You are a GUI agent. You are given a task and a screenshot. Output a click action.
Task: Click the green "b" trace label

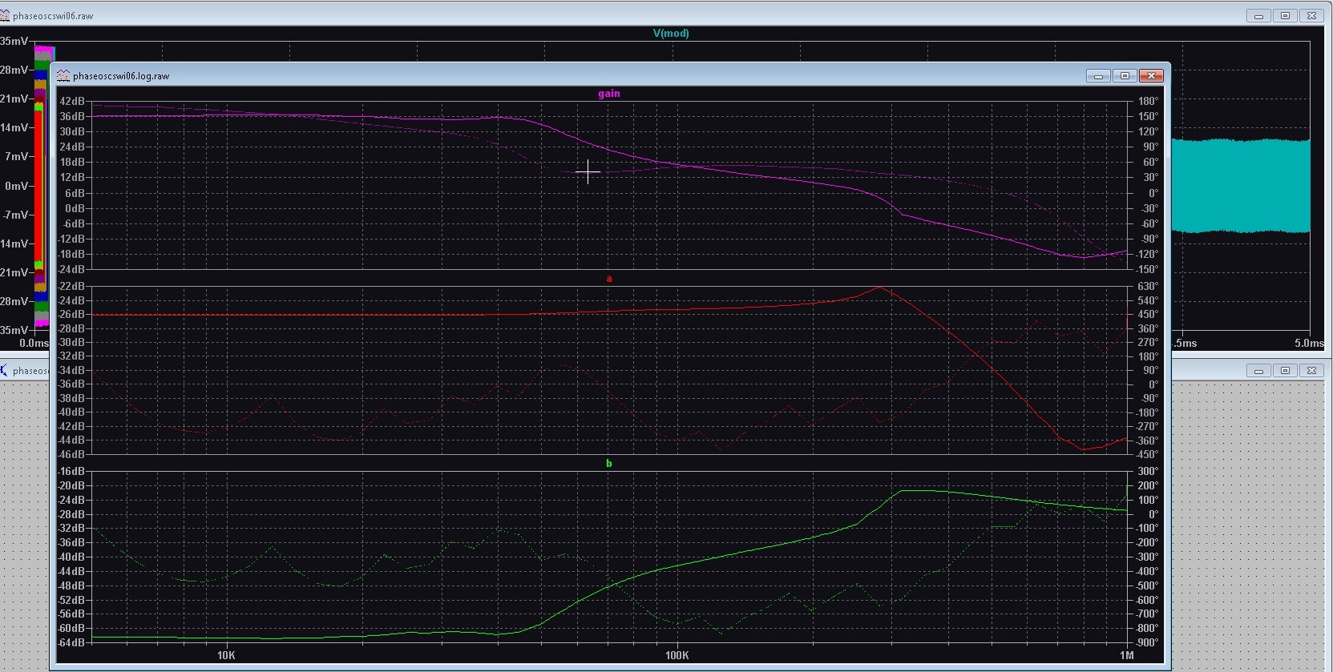(x=609, y=463)
